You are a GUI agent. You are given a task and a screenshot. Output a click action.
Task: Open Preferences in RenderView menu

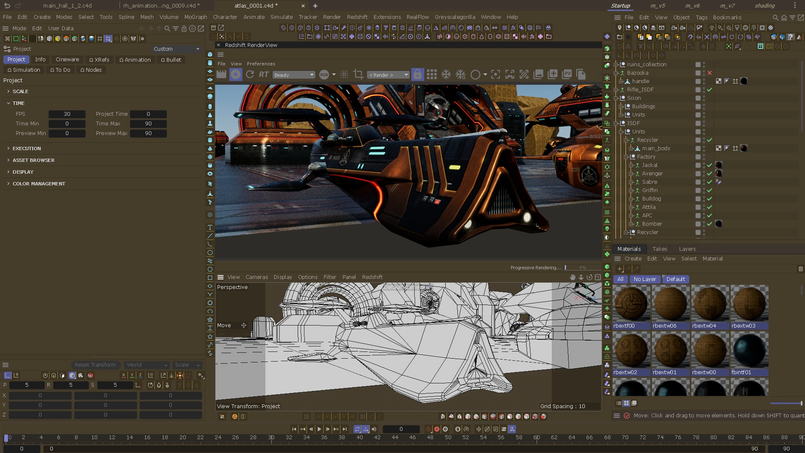pos(261,64)
